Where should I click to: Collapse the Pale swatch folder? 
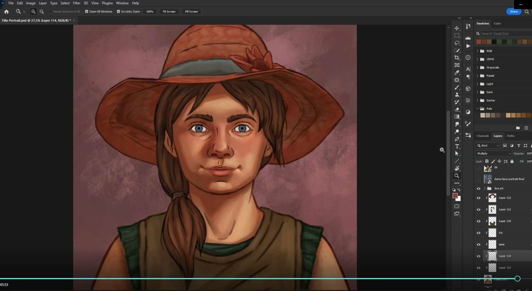[x=477, y=109]
